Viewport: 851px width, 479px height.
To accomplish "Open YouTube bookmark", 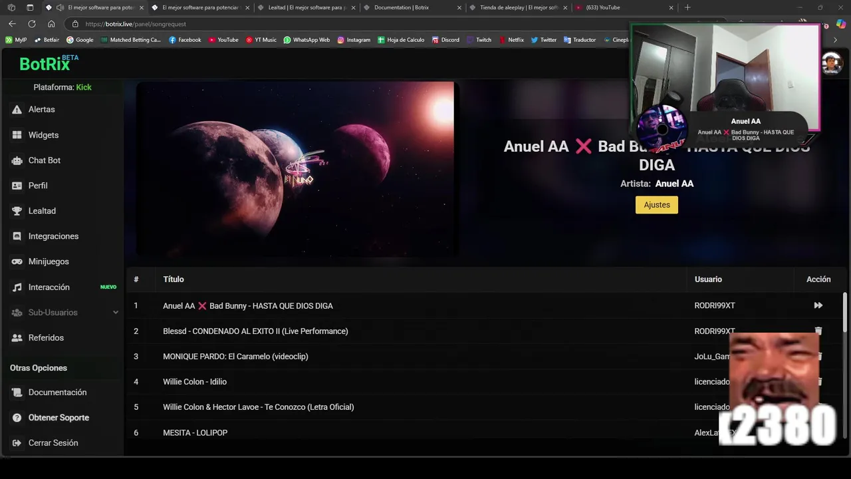I will (223, 40).
